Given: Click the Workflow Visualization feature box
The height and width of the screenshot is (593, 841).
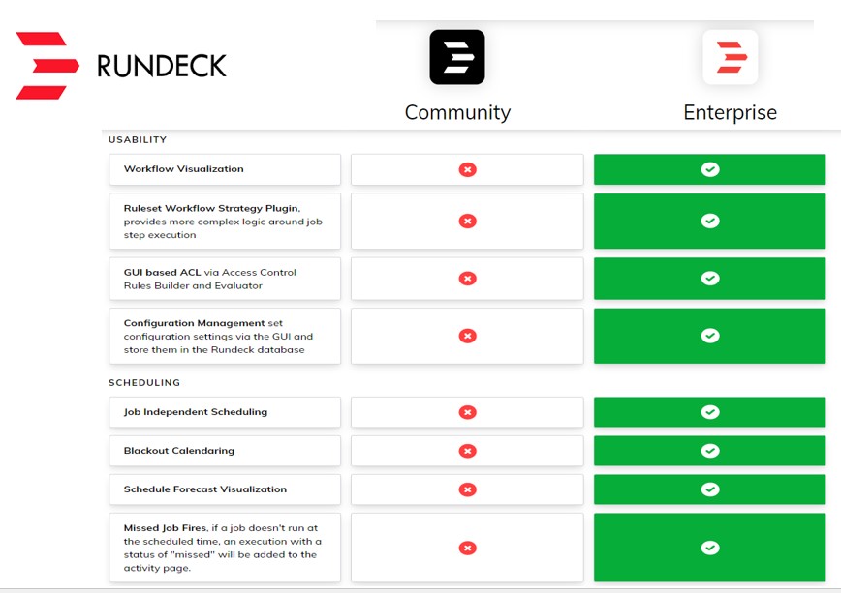Looking at the screenshot, I should click(225, 169).
